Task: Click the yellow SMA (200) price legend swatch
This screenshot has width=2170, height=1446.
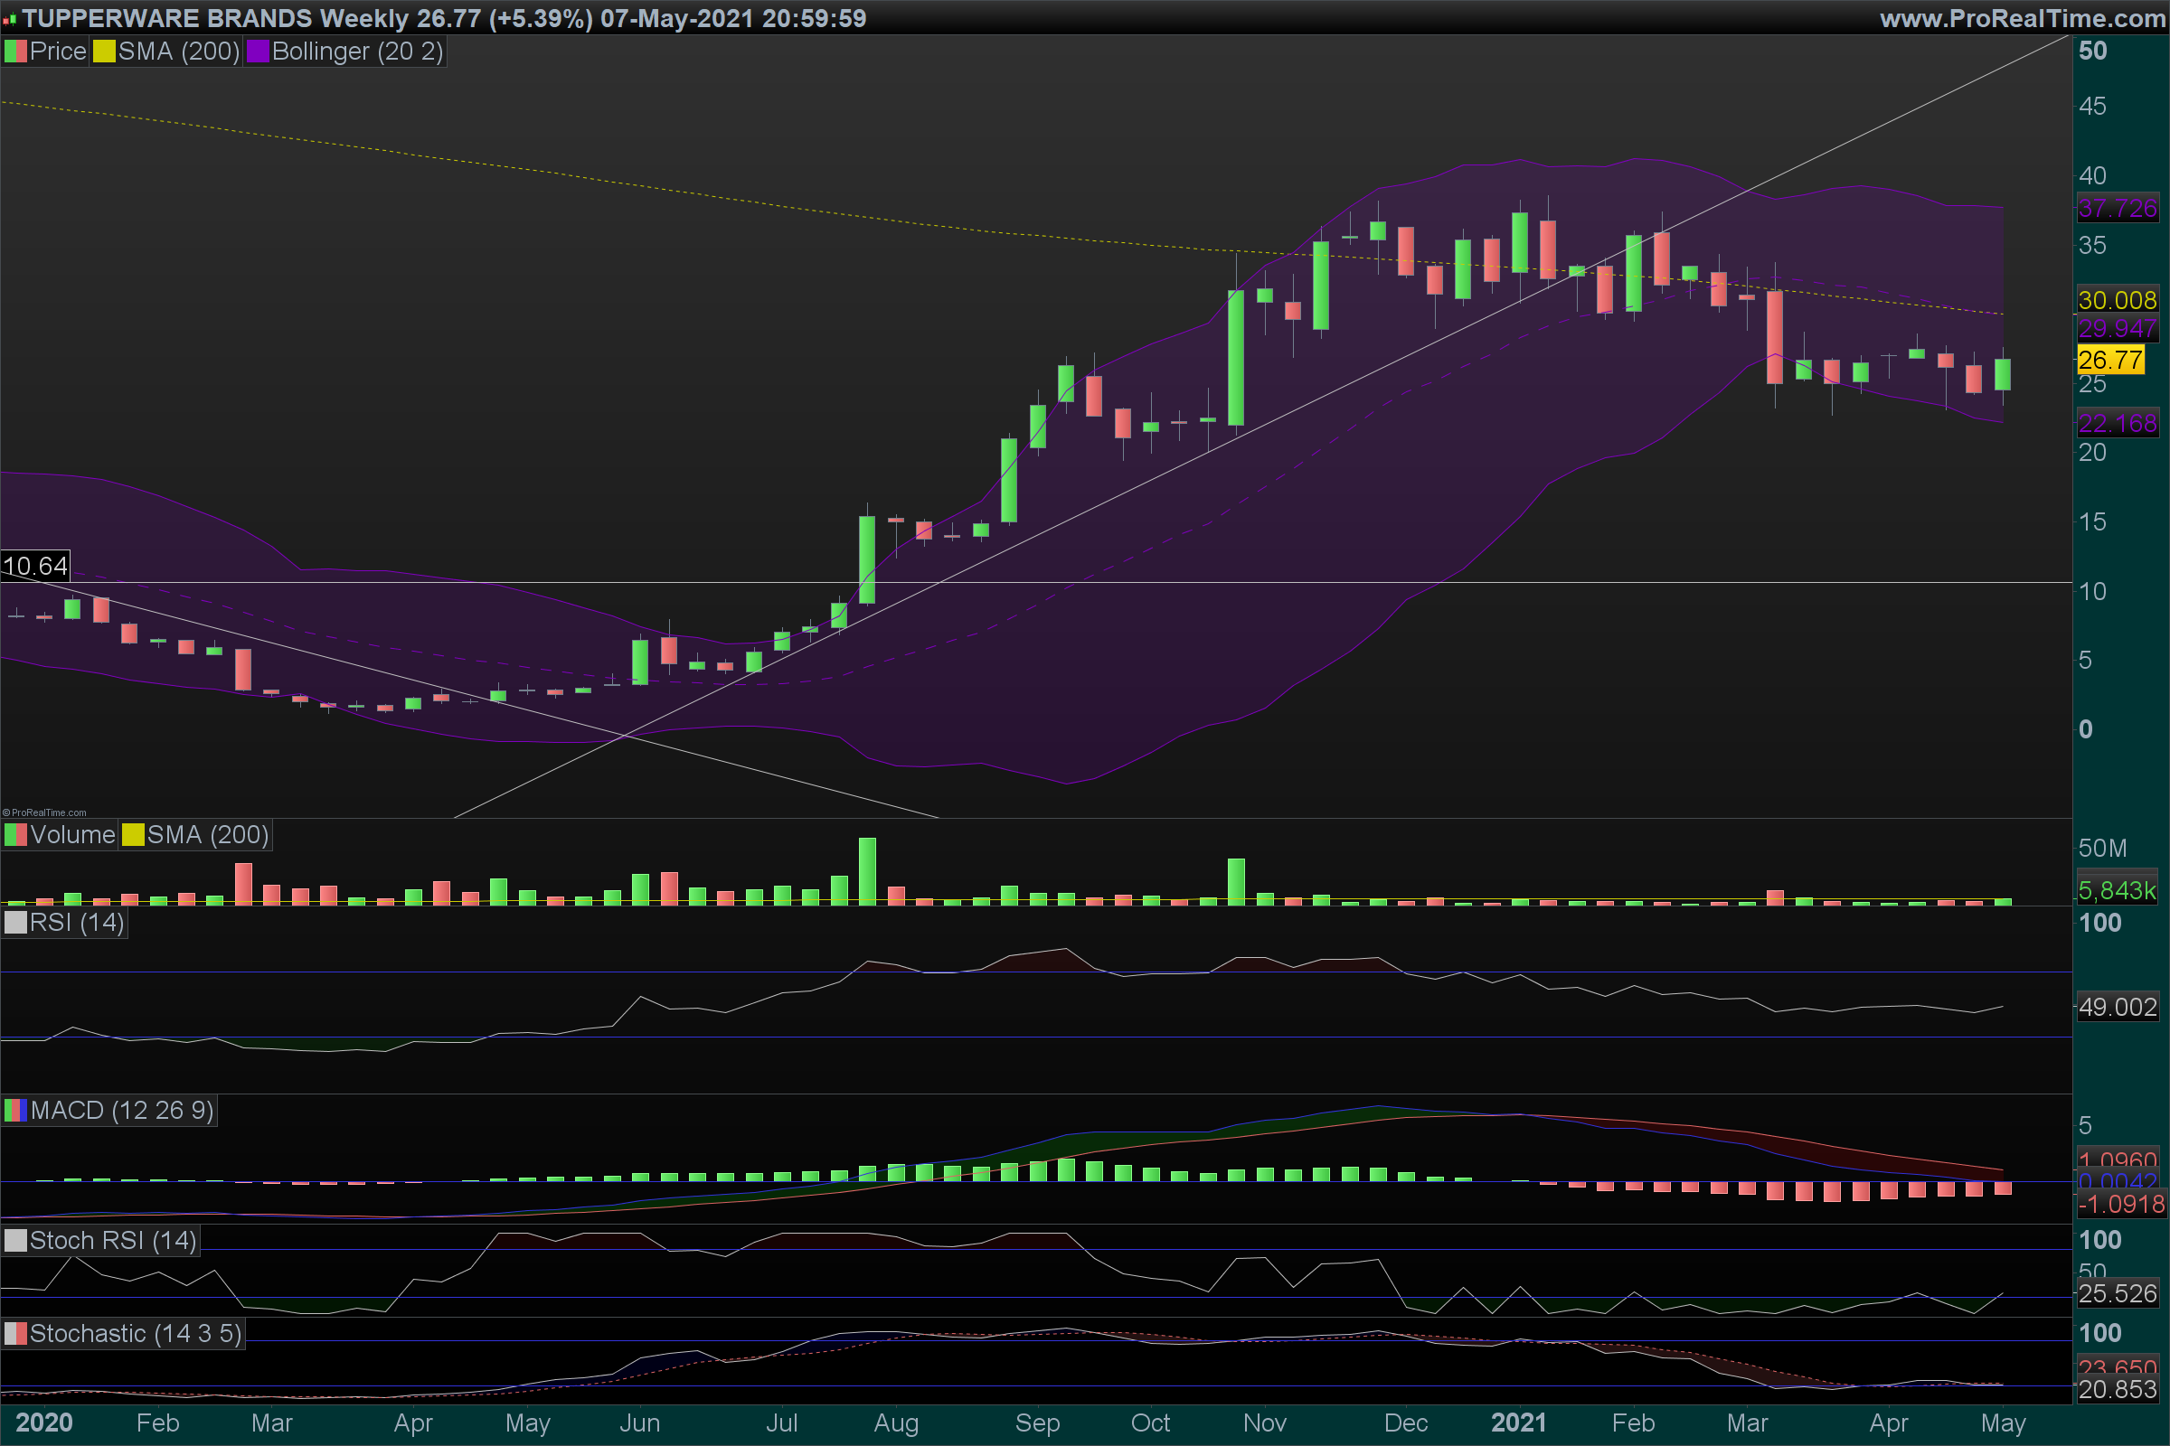Action: coord(104,52)
